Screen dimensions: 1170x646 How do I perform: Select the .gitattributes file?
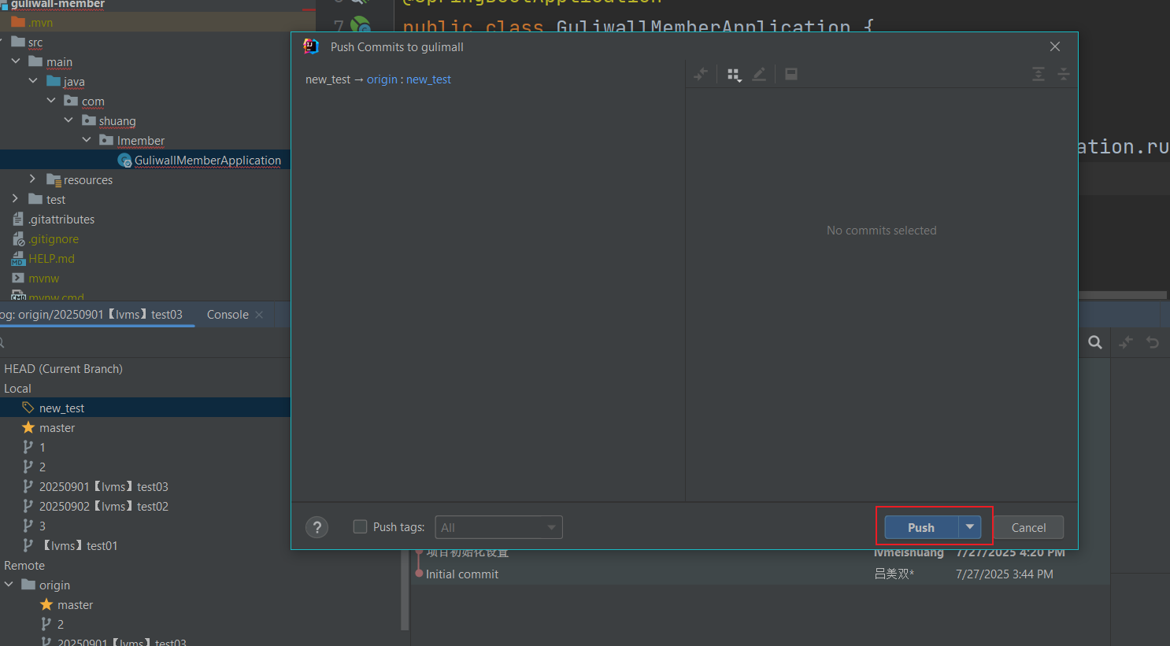click(x=61, y=220)
